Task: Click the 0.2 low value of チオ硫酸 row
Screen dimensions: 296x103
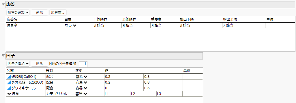Action: pyautogui.click(x=124, y=82)
